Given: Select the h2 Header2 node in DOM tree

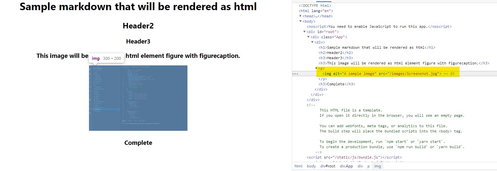Looking at the screenshot, I should tap(335, 53).
